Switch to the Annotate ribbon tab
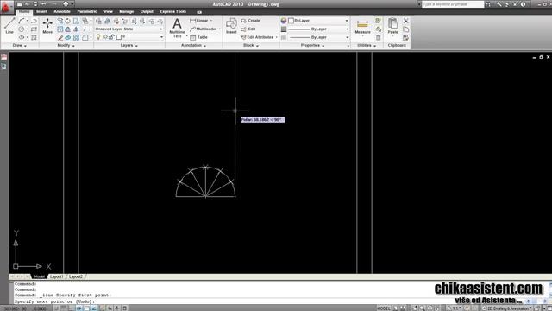Image resolution: width=552 pixels, height=311 pixels. [x=62, y=11]
